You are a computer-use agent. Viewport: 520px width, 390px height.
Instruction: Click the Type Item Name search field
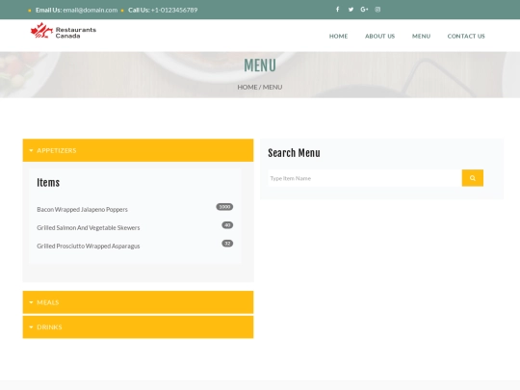[365, 178]
